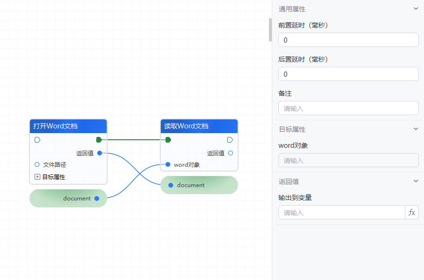Click 返回值 port on 读取Word文档 node

point(230,153)
